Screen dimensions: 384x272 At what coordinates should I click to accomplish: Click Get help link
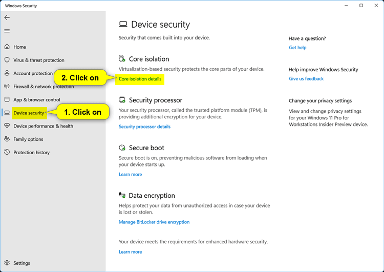point(297,48)
